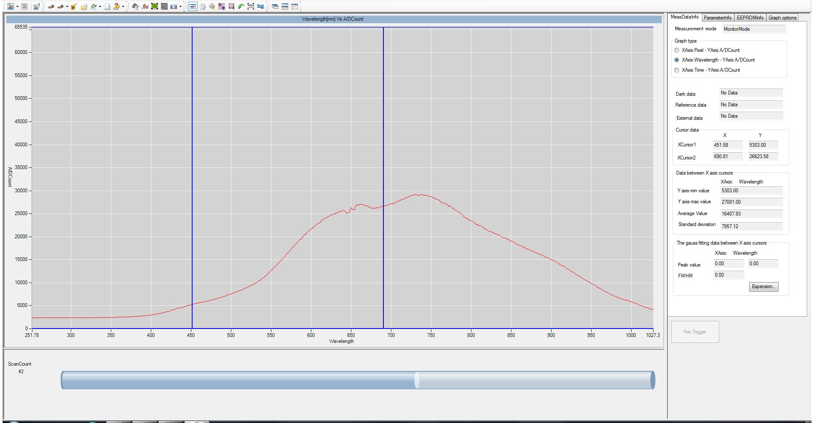
Task: Open the Graph options tab
Action: click(x=782, y=18)
